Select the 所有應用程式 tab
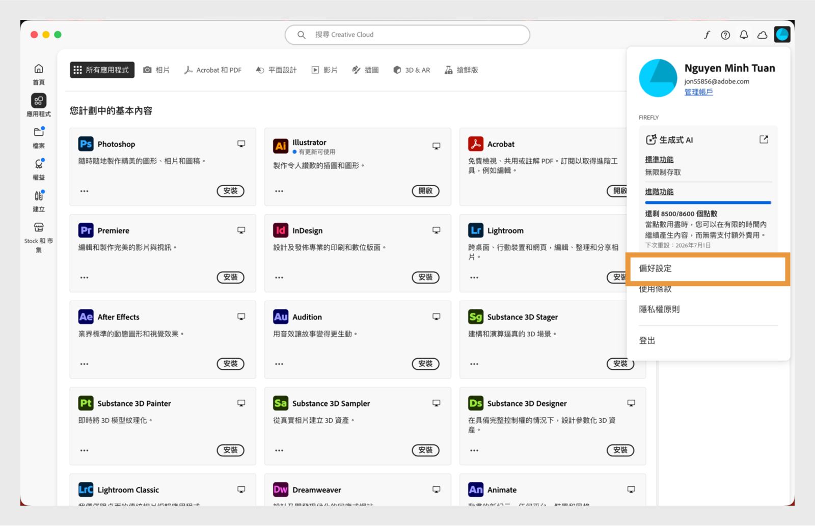The height and width of the screenshot is (526, 815). (x=102, y=70)
